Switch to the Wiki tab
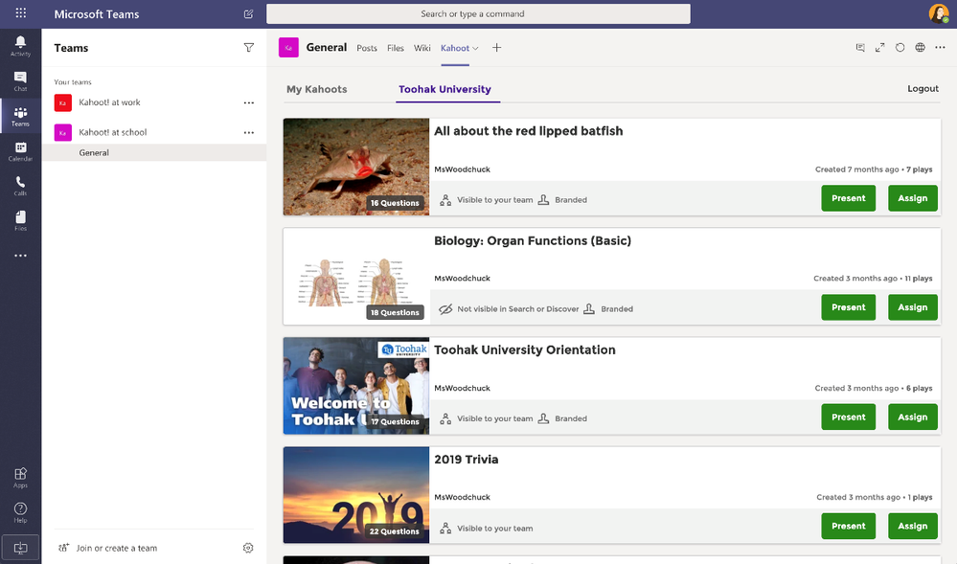 tap(422, 48)
